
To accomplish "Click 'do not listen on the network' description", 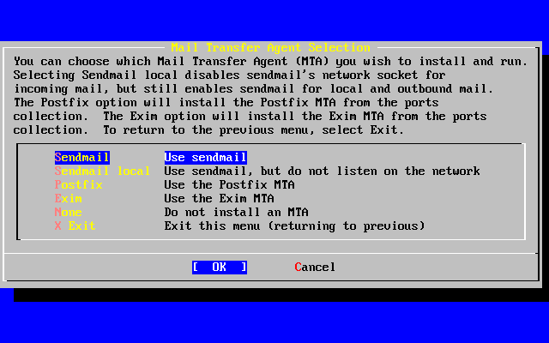I will click(383, 171).
